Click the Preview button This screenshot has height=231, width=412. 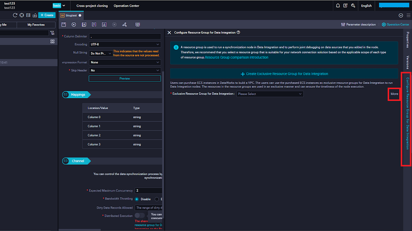tap(125, 79)
